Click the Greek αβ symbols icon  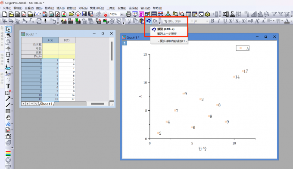tap(250, 21)
